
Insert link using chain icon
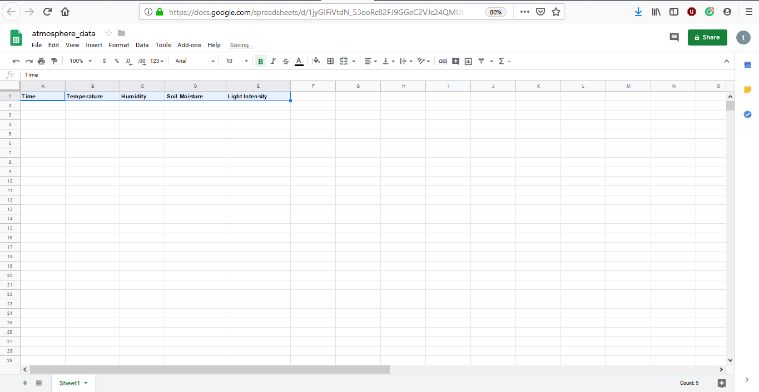click(x=443, y=61)
